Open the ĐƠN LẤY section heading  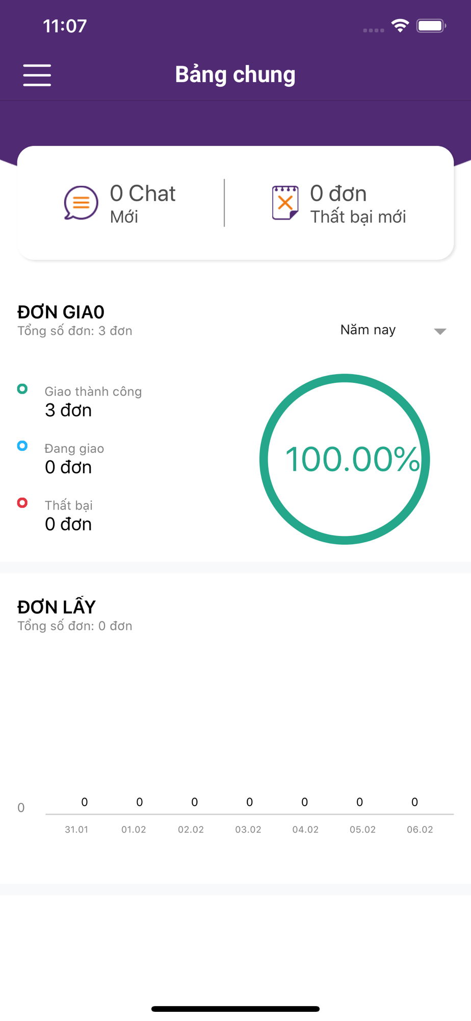[x=57, y=607]
